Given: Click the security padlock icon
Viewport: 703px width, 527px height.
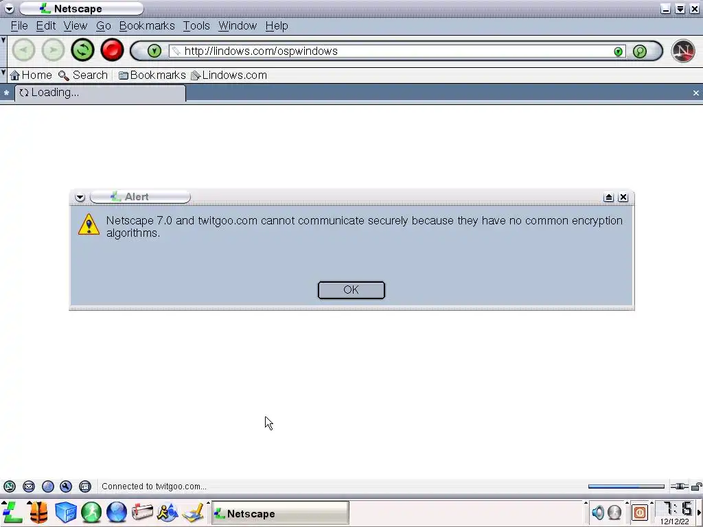Looking at the screenshot, I should (x=697, y=487).
